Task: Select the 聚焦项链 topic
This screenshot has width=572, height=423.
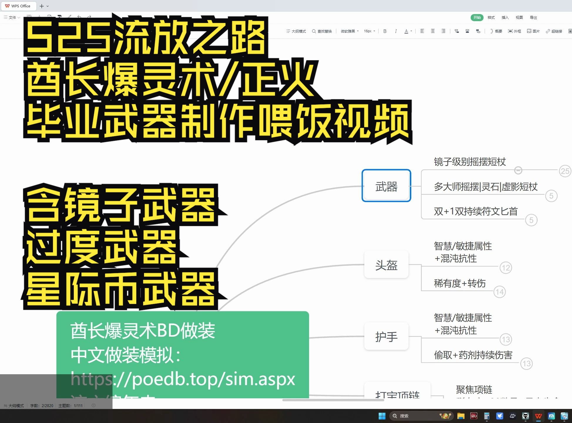Action: coord(474,390)
